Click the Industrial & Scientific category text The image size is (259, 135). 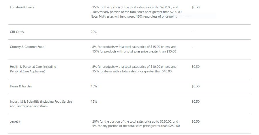pyautogui.click(x=41, y=104)
